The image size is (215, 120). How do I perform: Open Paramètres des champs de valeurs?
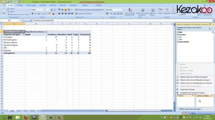click(195, 93)
